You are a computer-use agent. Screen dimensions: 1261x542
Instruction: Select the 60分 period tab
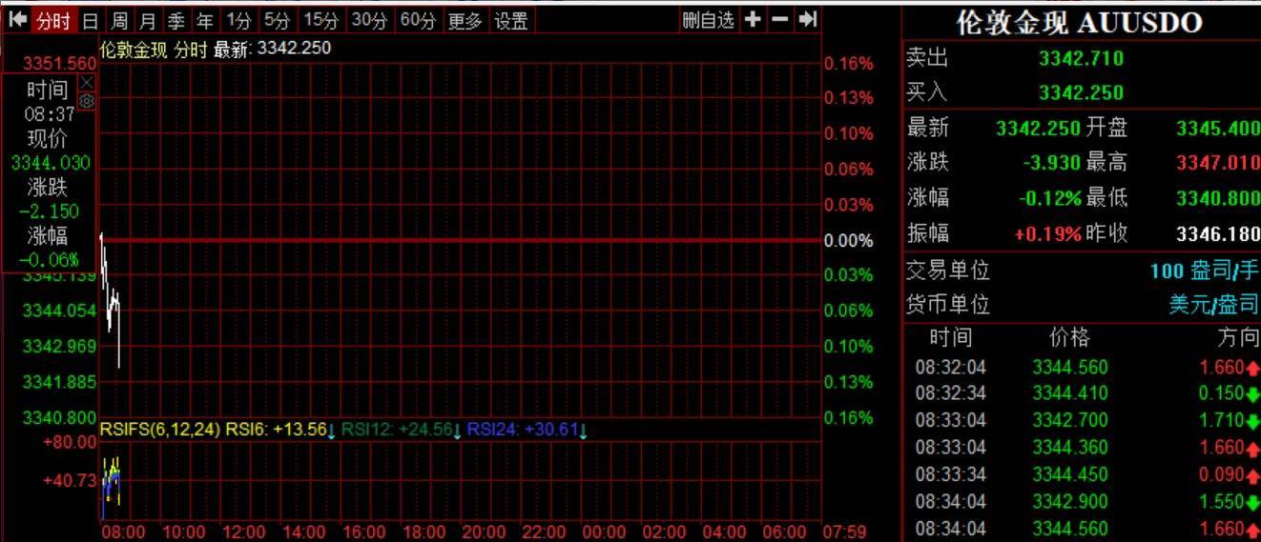417,20
